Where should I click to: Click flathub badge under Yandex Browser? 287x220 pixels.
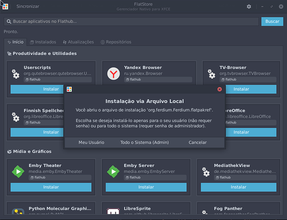[158, 80]
